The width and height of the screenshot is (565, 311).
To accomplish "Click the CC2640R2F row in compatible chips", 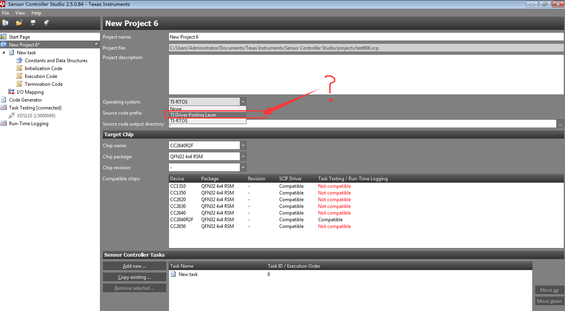I will pyautogui.click(x=366, y=220).
